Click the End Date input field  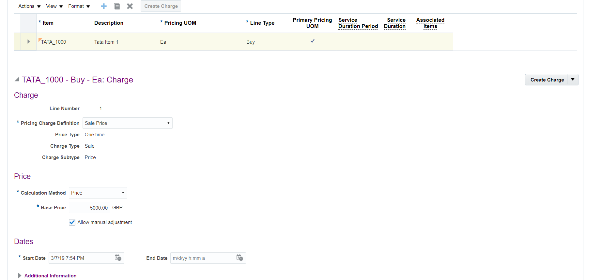(202, 258)
